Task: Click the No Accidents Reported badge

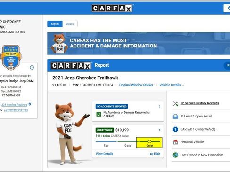Action: (x=112, y=107)
